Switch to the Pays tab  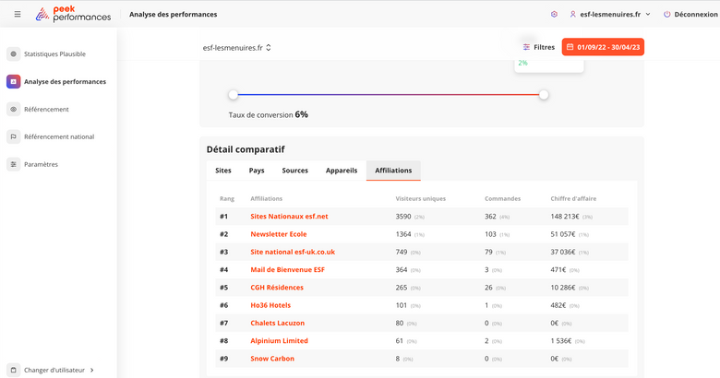coord(257,171)
